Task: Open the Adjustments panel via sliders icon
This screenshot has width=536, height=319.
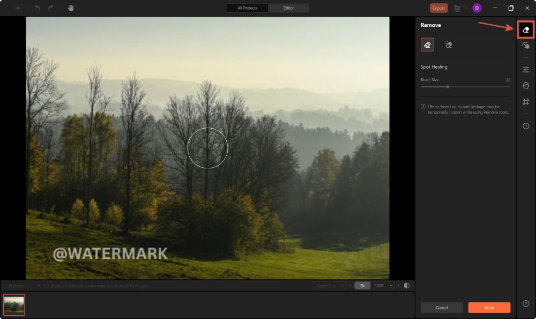Action: [526, 69]
